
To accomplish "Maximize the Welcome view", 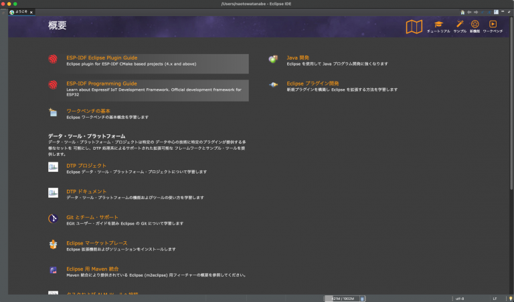I will [x=509, y=12].
